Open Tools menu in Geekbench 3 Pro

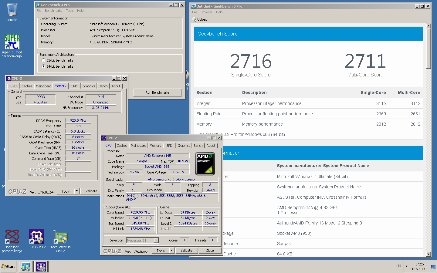tap(70, 11)
